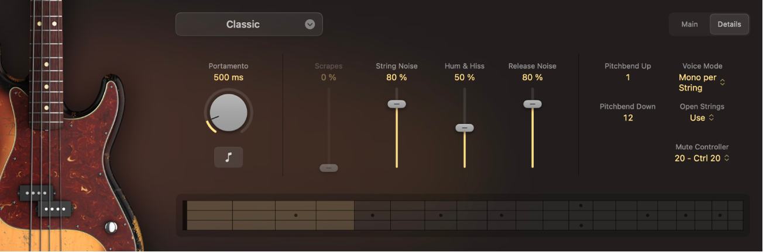Click the upper bass pickup
Viewport: 763px width, 252px height.
36,193
